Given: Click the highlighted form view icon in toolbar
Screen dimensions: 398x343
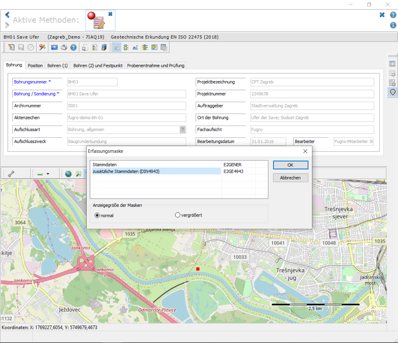Looking at the screenshot, I should tap(116, 47).
